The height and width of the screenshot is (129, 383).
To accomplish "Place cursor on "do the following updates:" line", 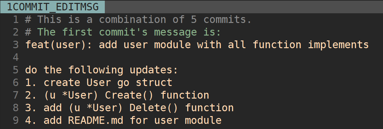I will [x=102, y=70].
